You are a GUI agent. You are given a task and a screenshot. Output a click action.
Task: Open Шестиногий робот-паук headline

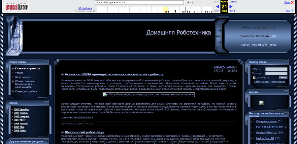click(84, 132)
